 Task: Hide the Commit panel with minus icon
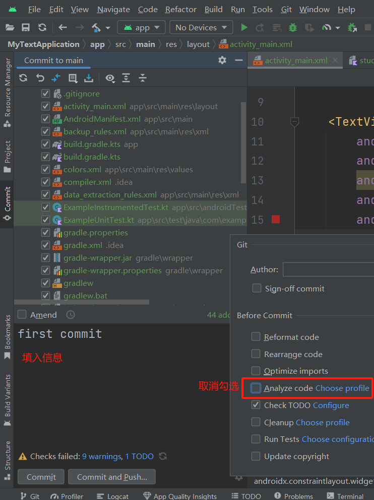tap(239, 60)
